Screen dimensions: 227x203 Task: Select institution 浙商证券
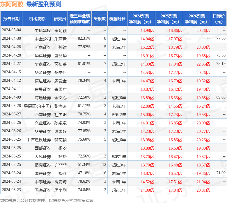(x=43, y=47)
